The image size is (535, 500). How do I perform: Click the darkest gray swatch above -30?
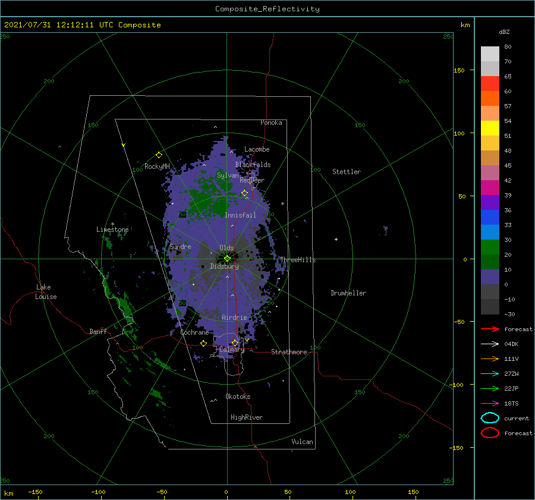pos(490,307)
